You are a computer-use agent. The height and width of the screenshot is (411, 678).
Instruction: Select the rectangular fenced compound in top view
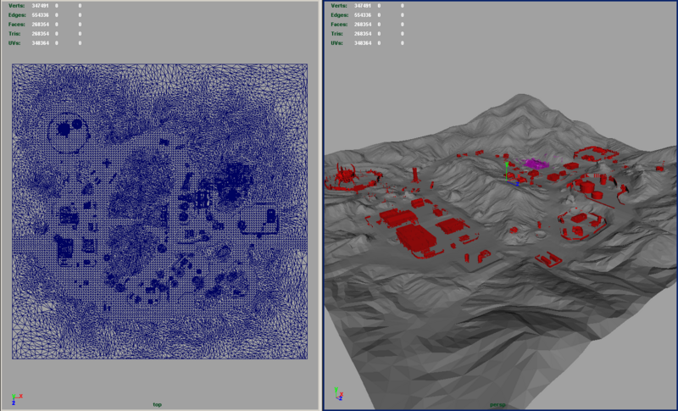coord(258,219)
